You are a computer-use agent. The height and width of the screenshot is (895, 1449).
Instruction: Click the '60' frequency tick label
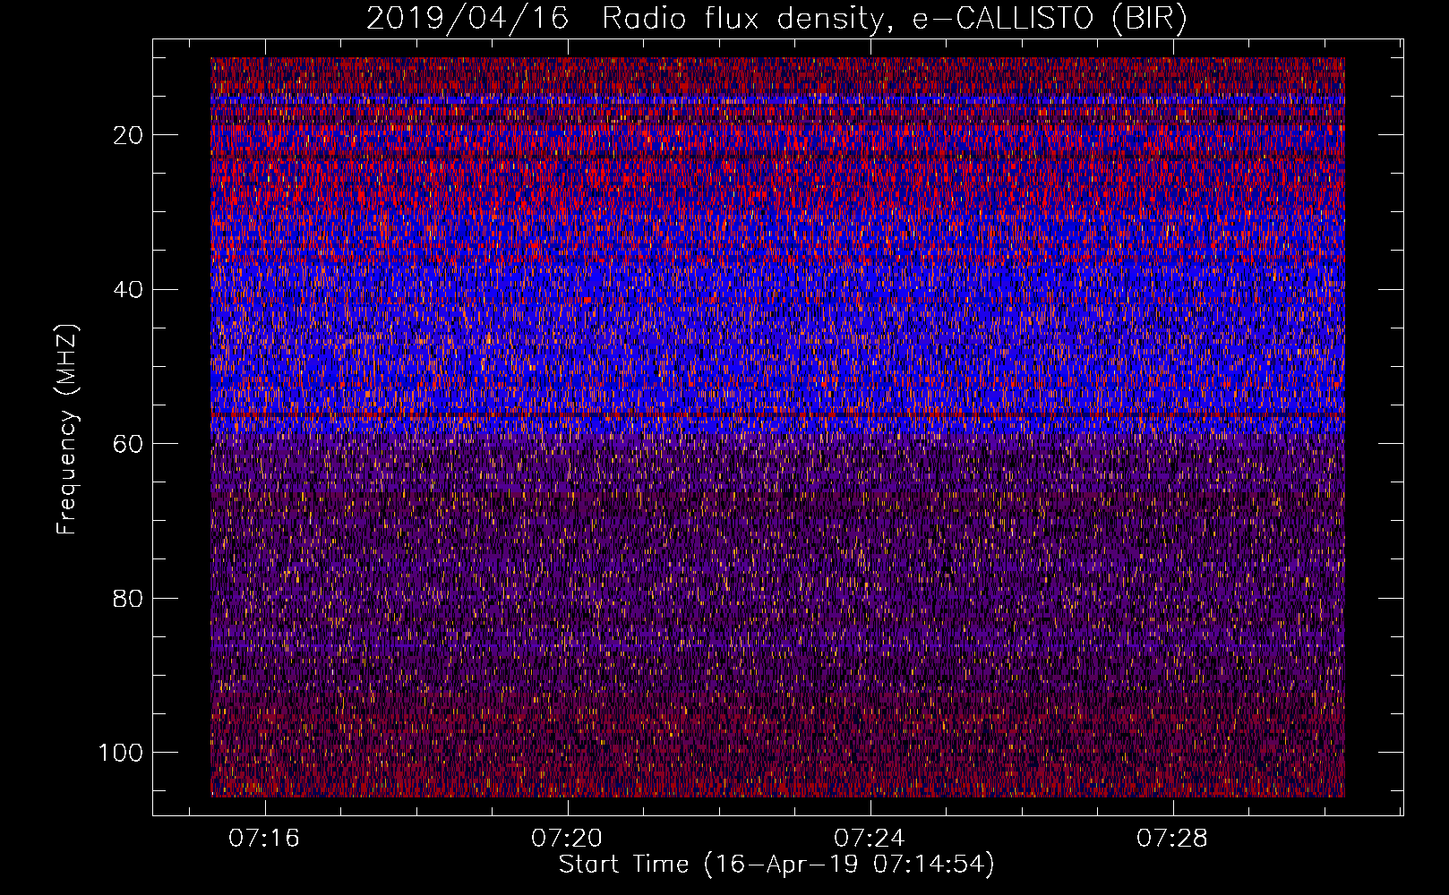pyautogui.click(x=129, y=444)
